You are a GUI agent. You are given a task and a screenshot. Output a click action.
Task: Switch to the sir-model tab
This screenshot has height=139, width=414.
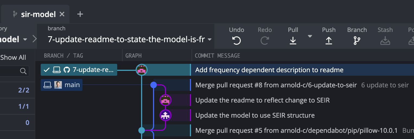click(38, 14)
